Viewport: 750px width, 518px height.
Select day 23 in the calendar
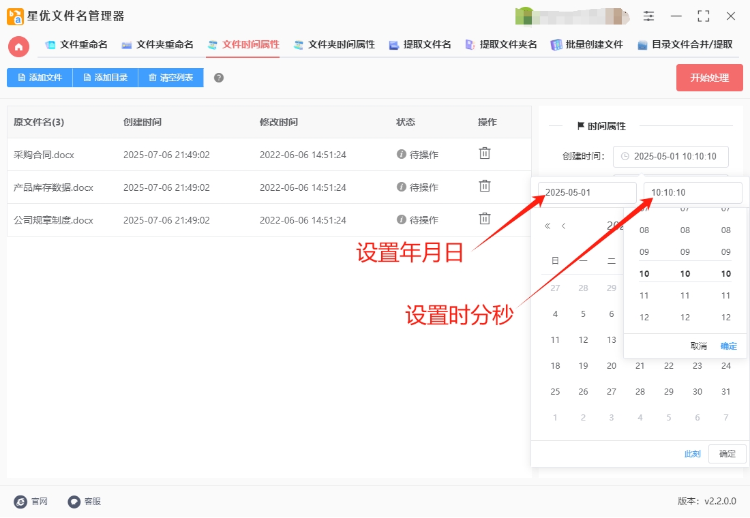coord(697,366)
